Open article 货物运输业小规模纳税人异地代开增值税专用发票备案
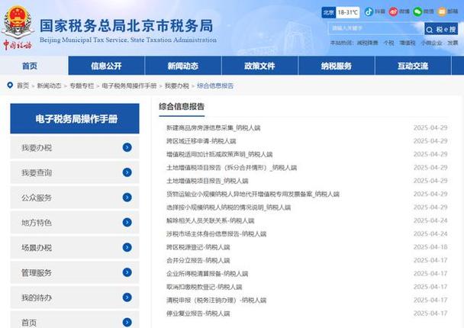464x328 pixels. tap(253, 194)
